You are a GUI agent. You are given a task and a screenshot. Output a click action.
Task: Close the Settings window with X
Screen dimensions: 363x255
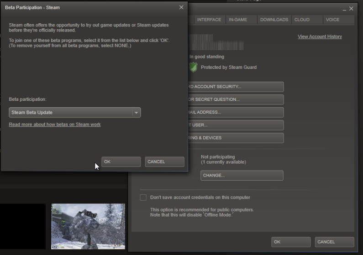[351, 9]
